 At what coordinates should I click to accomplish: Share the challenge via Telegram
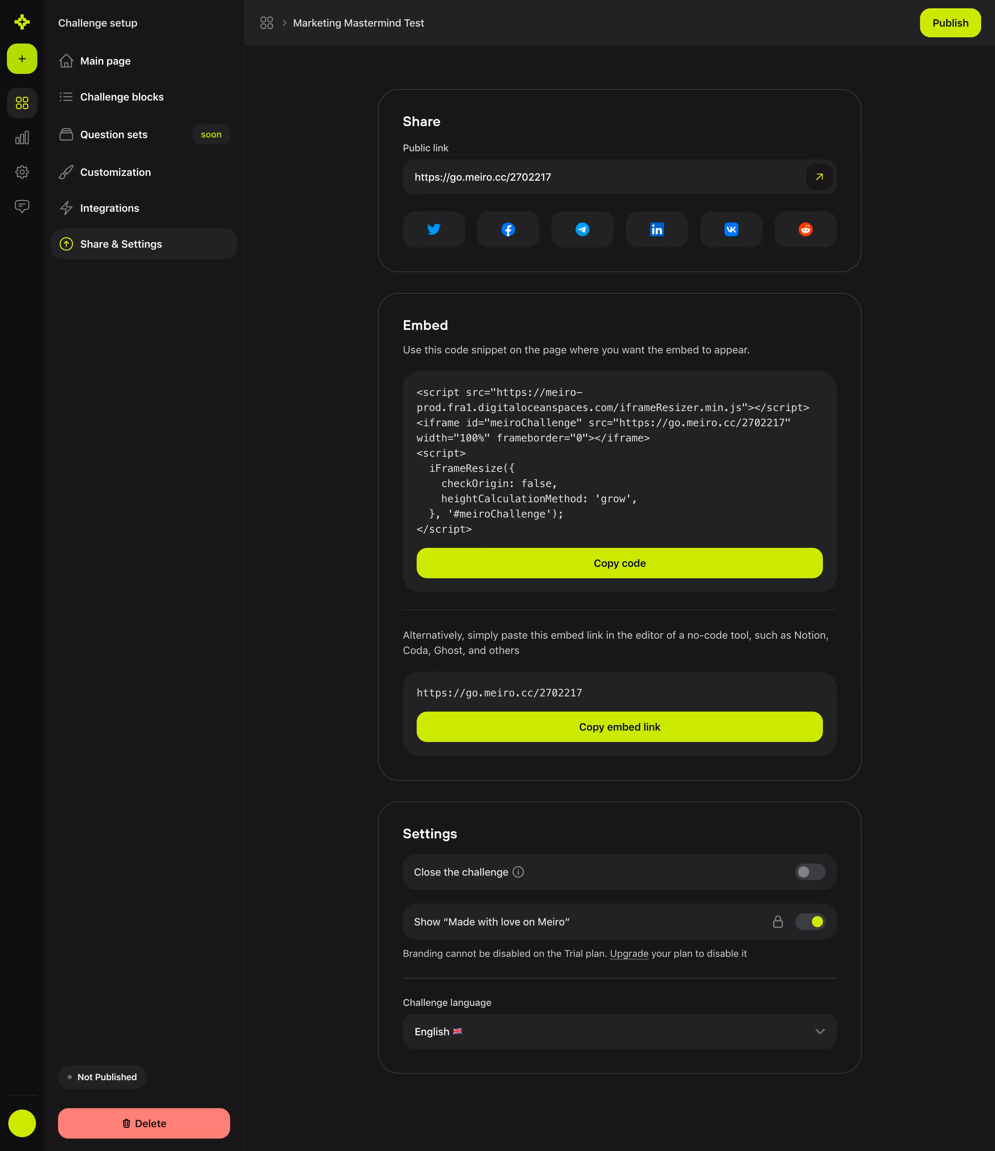(582, 229)
